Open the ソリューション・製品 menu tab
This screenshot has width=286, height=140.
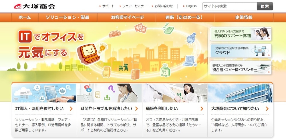pos(67,17)
